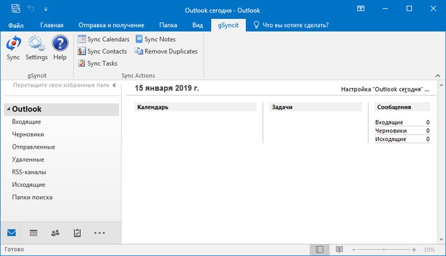This screenshot has width=446, height=256.
Task: Select Normal view status bar icon
Action: click(319, 250)
